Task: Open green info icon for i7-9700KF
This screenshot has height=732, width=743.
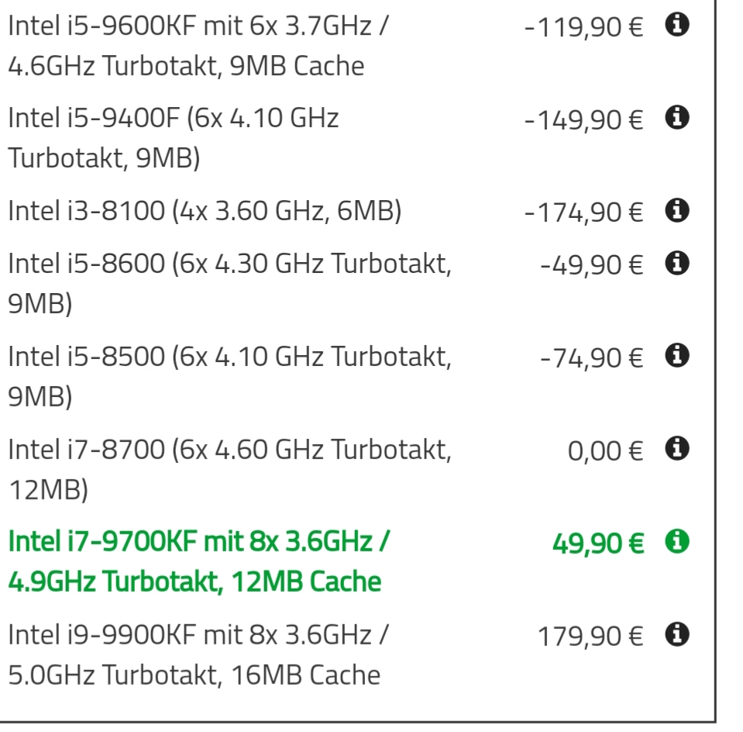Action: [678, 540]
